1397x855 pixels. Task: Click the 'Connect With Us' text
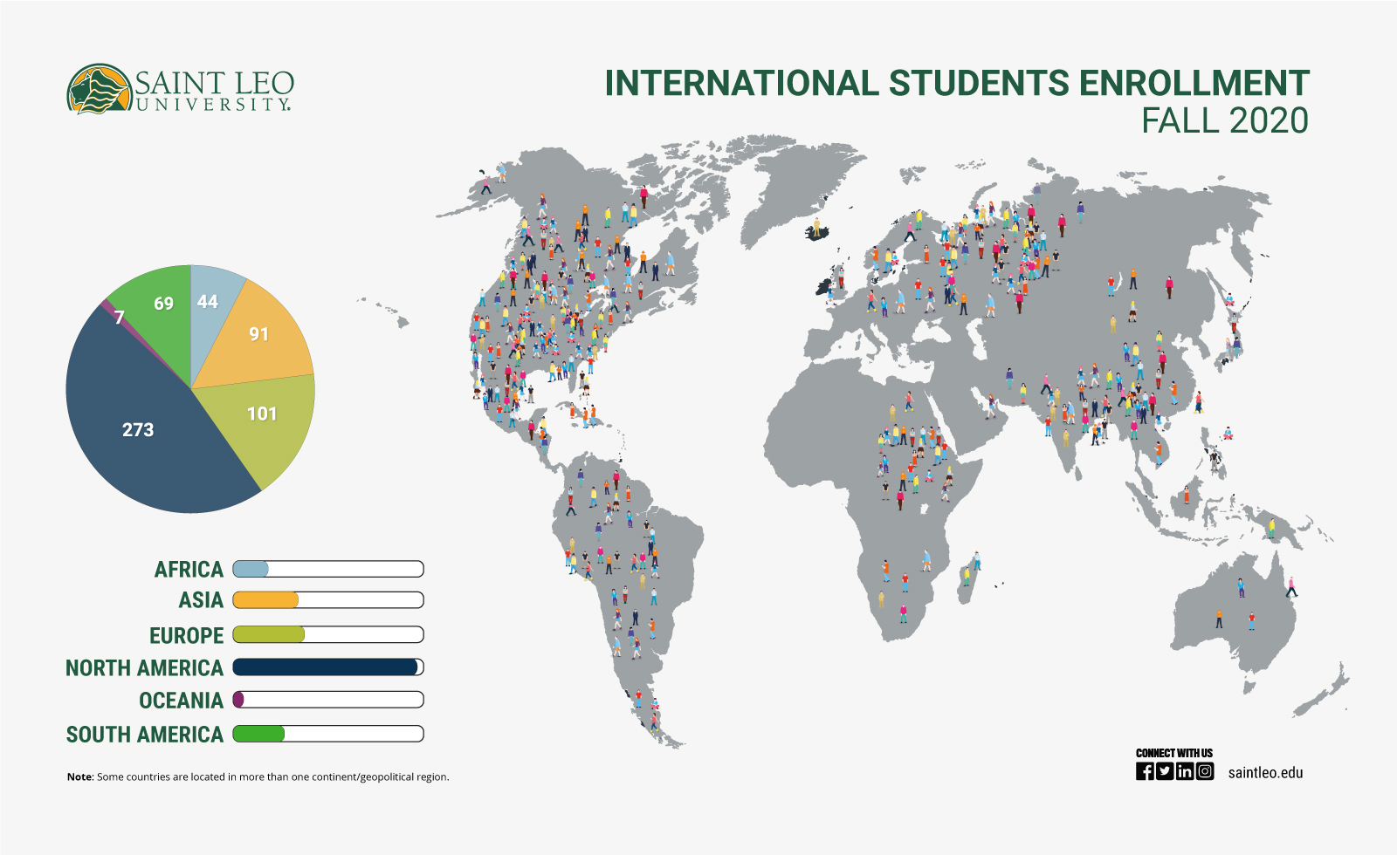[x=1173, y=753]
